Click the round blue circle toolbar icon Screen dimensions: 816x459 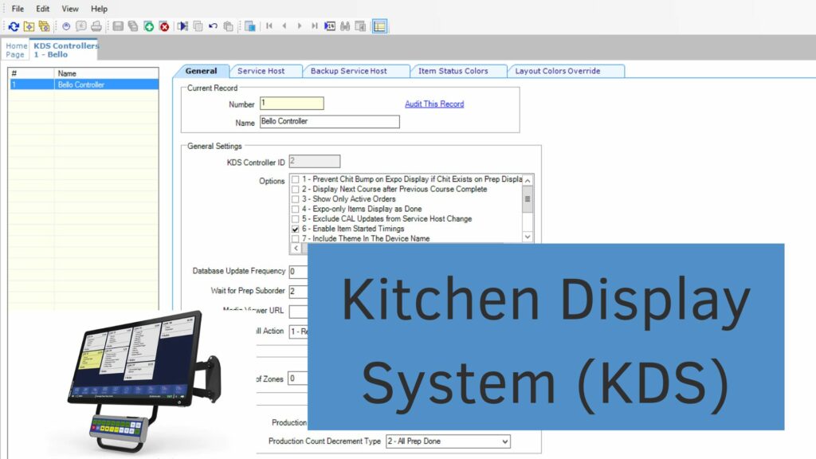(66, 26)
